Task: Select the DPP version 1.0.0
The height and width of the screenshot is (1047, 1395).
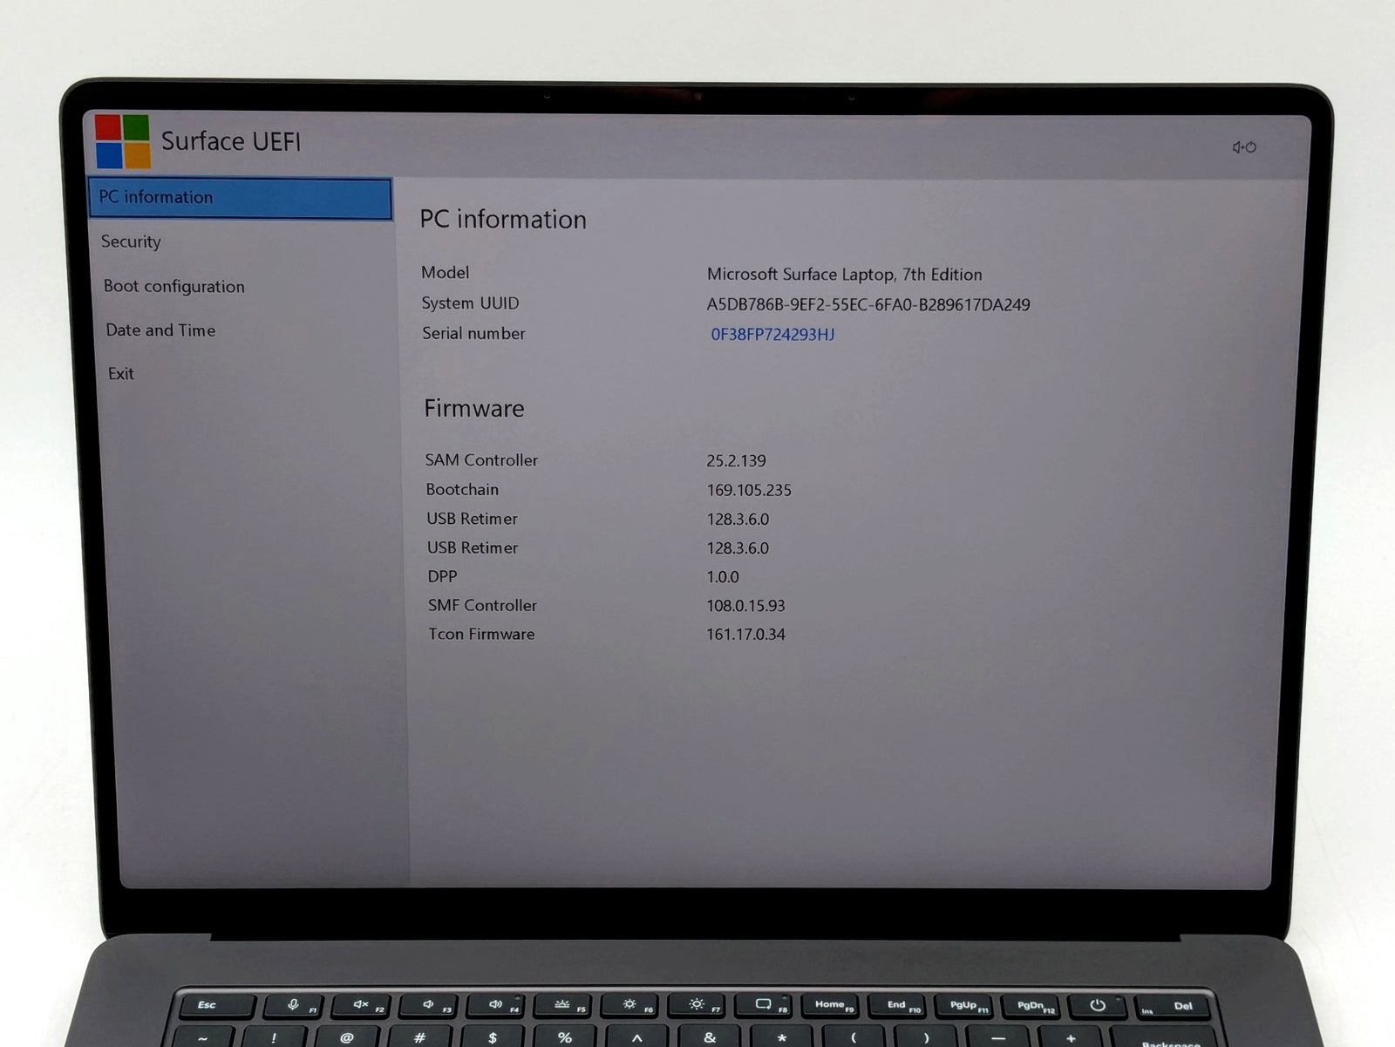Action: (723, 577)
